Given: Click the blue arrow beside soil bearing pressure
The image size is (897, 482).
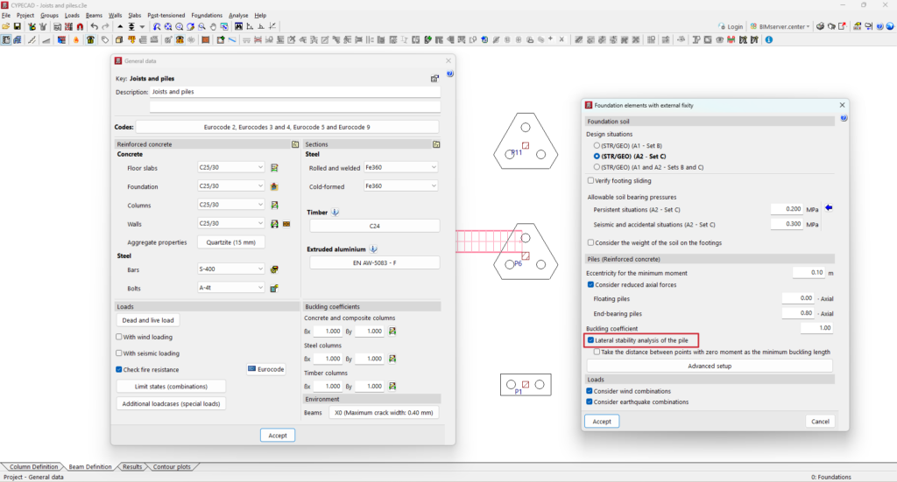Looking at the screenshot, I should click(829, 208).
